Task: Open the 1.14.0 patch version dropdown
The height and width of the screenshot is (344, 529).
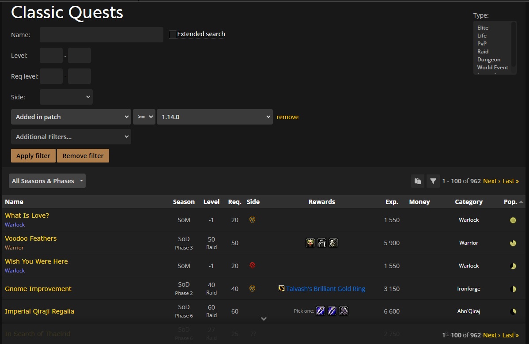Action: [215, 117]
